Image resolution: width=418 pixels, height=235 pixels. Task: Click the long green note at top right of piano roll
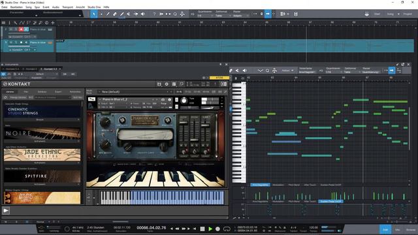391,102
